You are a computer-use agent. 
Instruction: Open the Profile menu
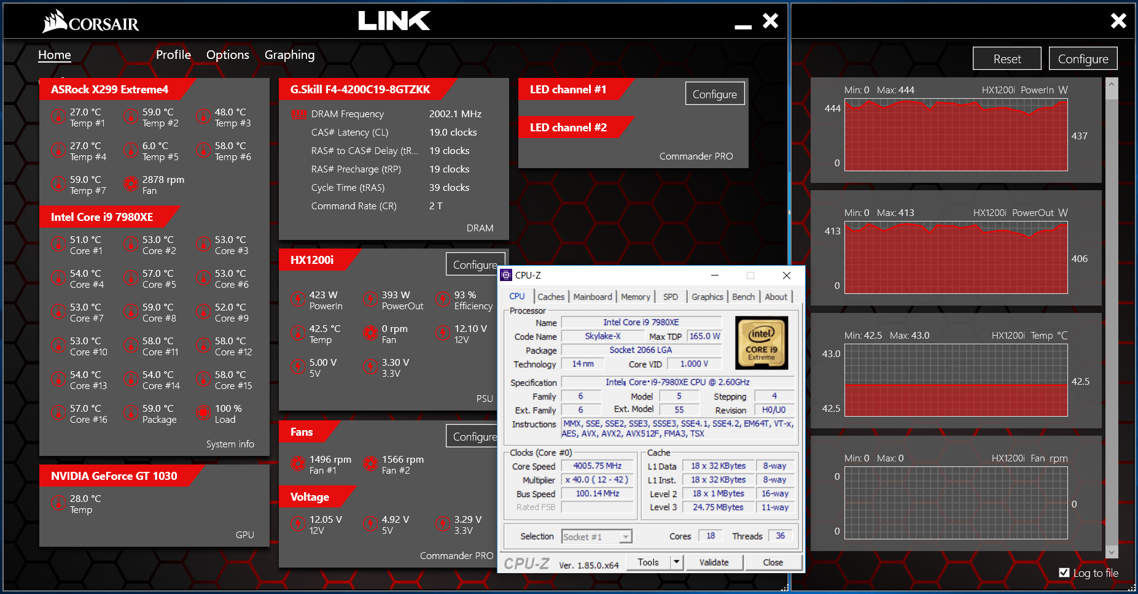(173, 55)
